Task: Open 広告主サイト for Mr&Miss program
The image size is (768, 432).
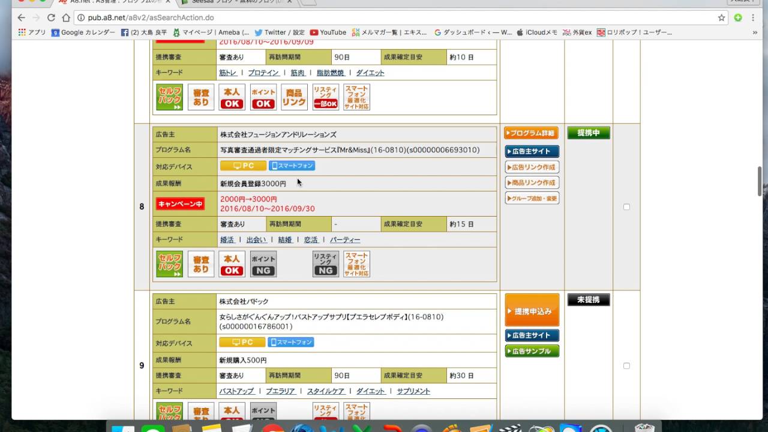Action: (532, 151)
